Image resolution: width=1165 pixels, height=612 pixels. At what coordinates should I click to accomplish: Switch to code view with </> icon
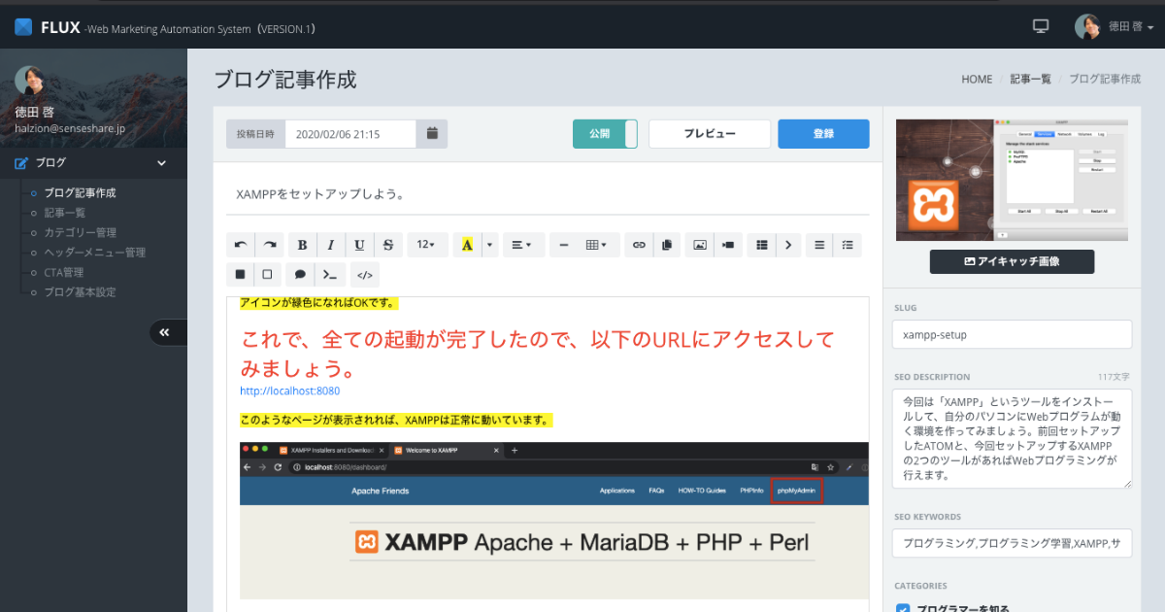365,274
